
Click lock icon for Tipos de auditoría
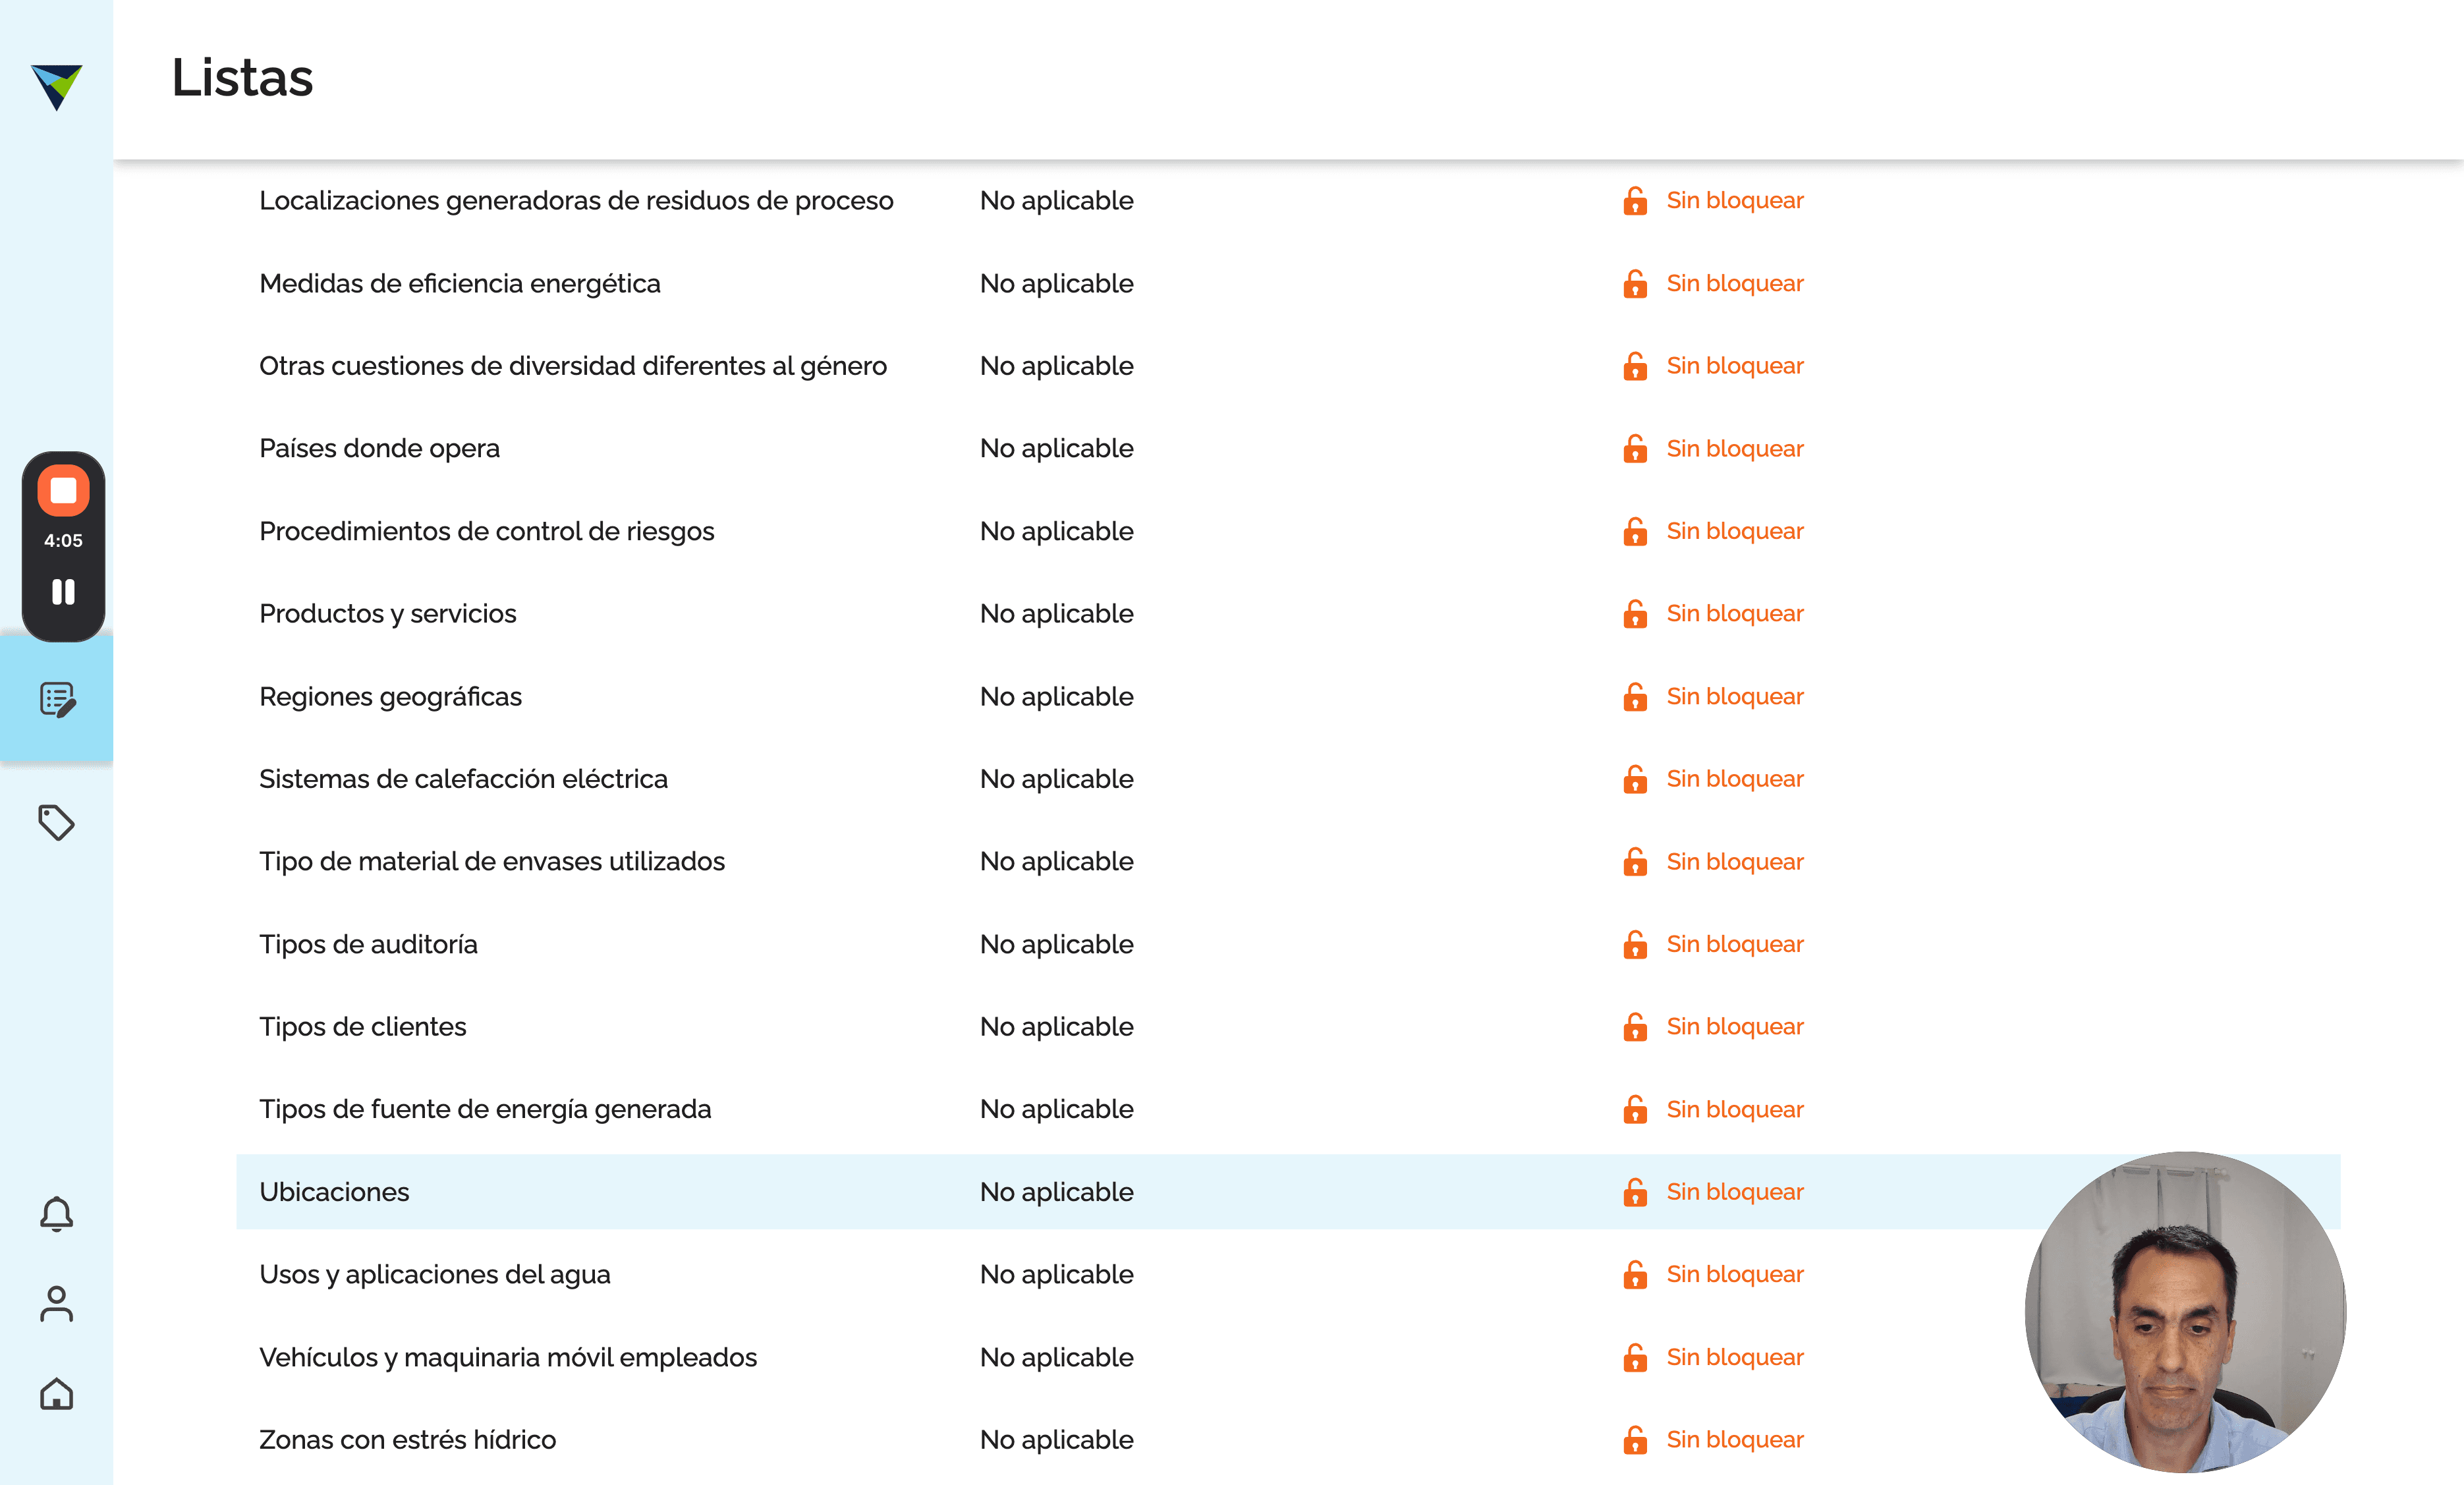[1635, 944]
